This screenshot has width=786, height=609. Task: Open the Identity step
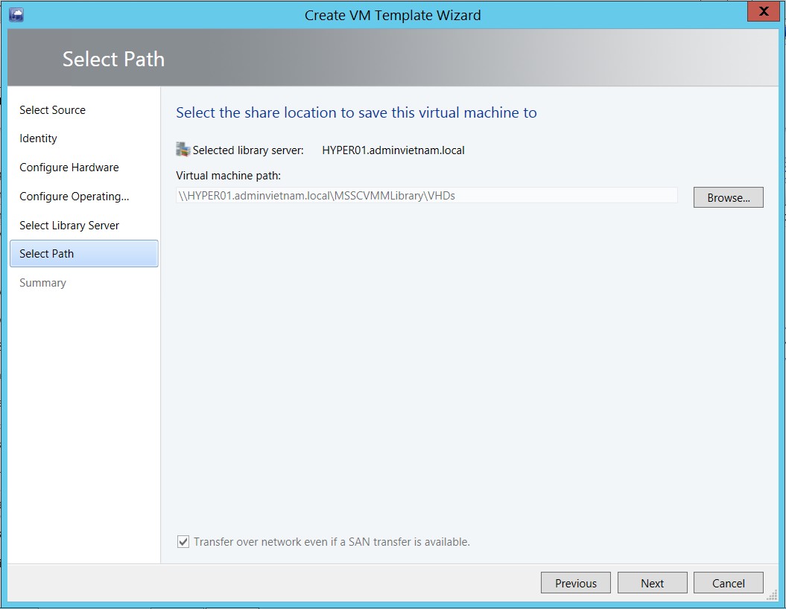click(38, 138)
